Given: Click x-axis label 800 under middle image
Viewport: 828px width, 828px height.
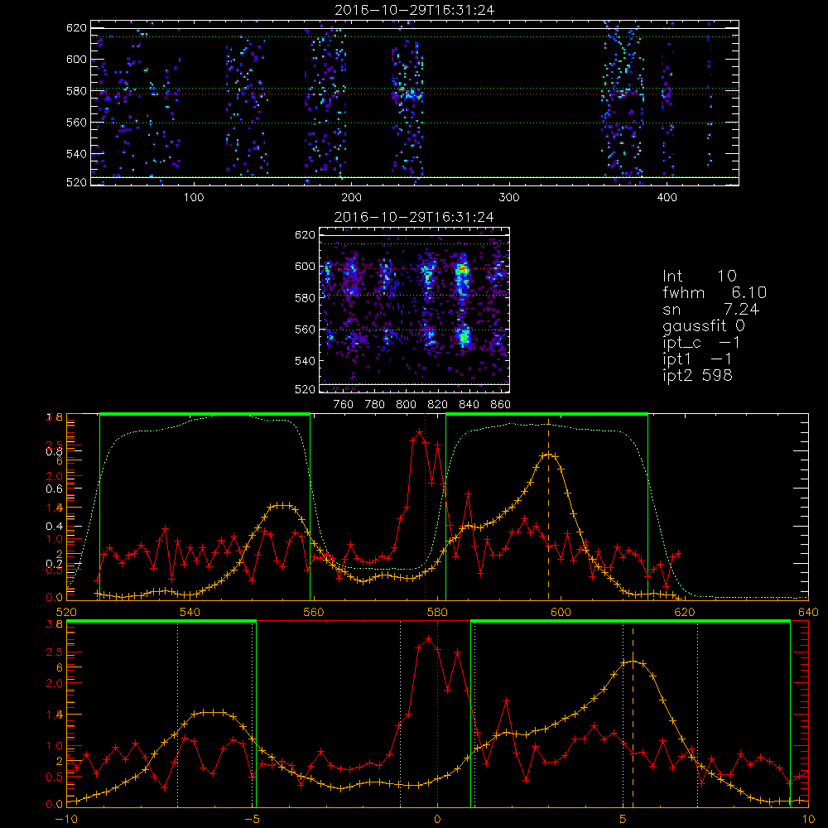Looking at the screenshot, I should [406, 405].
